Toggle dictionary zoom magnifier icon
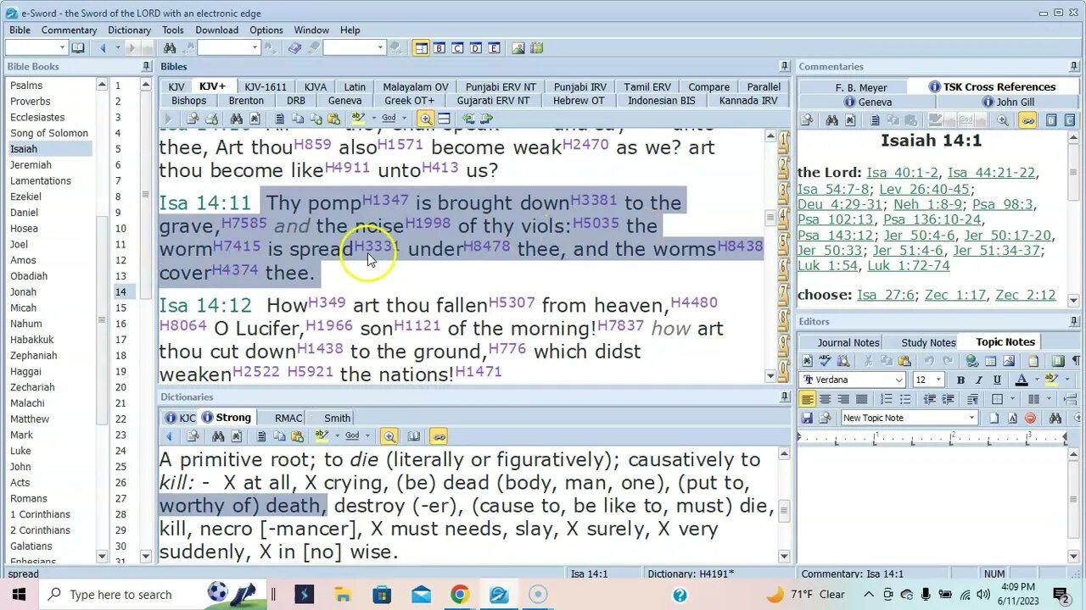1086x610 pixels. pyautogui.click(x=389, y=436)
